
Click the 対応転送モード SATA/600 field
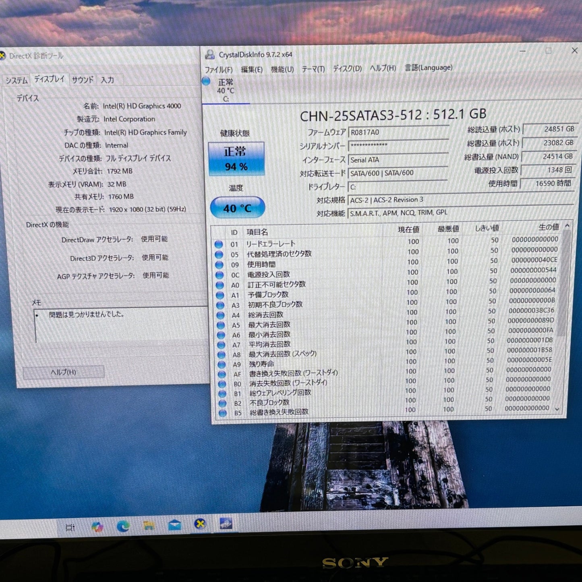[x=398, y=173]
